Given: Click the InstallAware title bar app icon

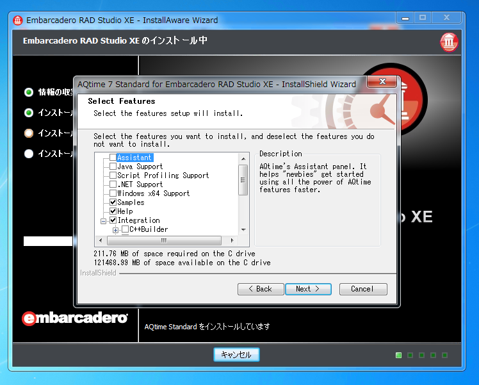Looking at the screenshot, I should pos(18,20).
